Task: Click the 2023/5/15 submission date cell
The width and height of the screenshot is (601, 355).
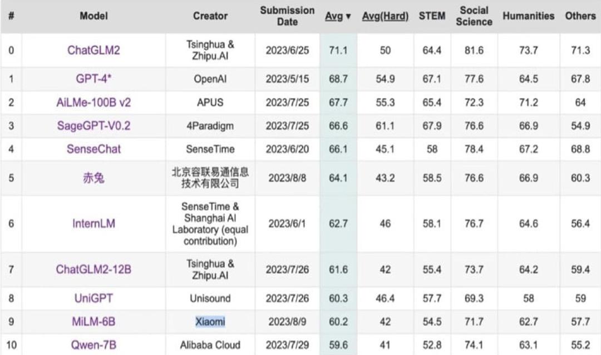Action: (287, 79)
